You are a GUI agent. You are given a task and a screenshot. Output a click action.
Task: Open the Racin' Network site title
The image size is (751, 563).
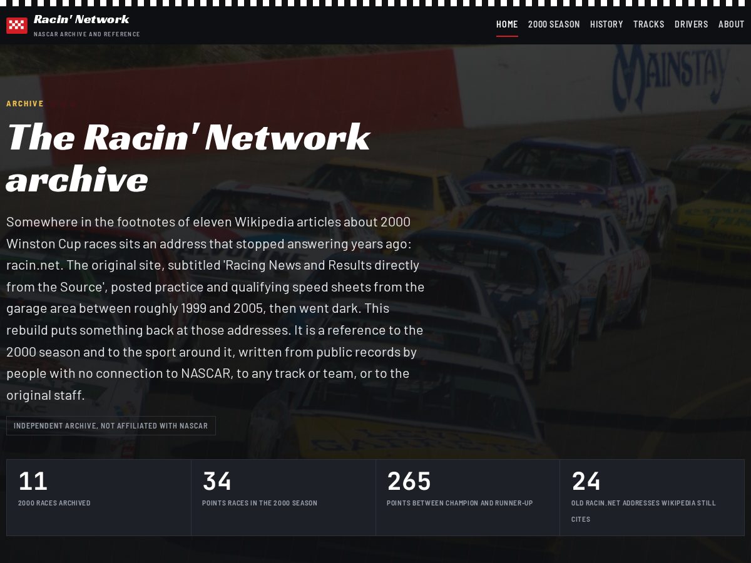(81, 19)
